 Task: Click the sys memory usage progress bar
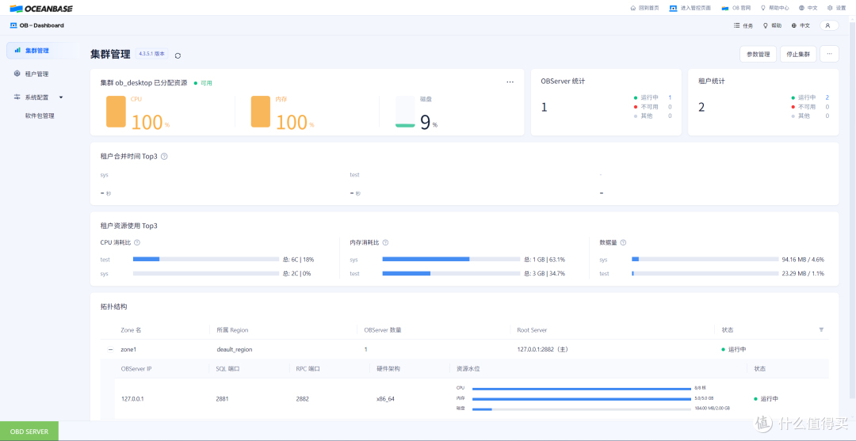[x=452, y=260]
